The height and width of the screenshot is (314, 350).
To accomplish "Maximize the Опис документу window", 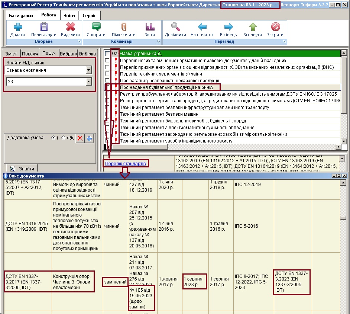I will pyautogui.click(x=339, y=176).
